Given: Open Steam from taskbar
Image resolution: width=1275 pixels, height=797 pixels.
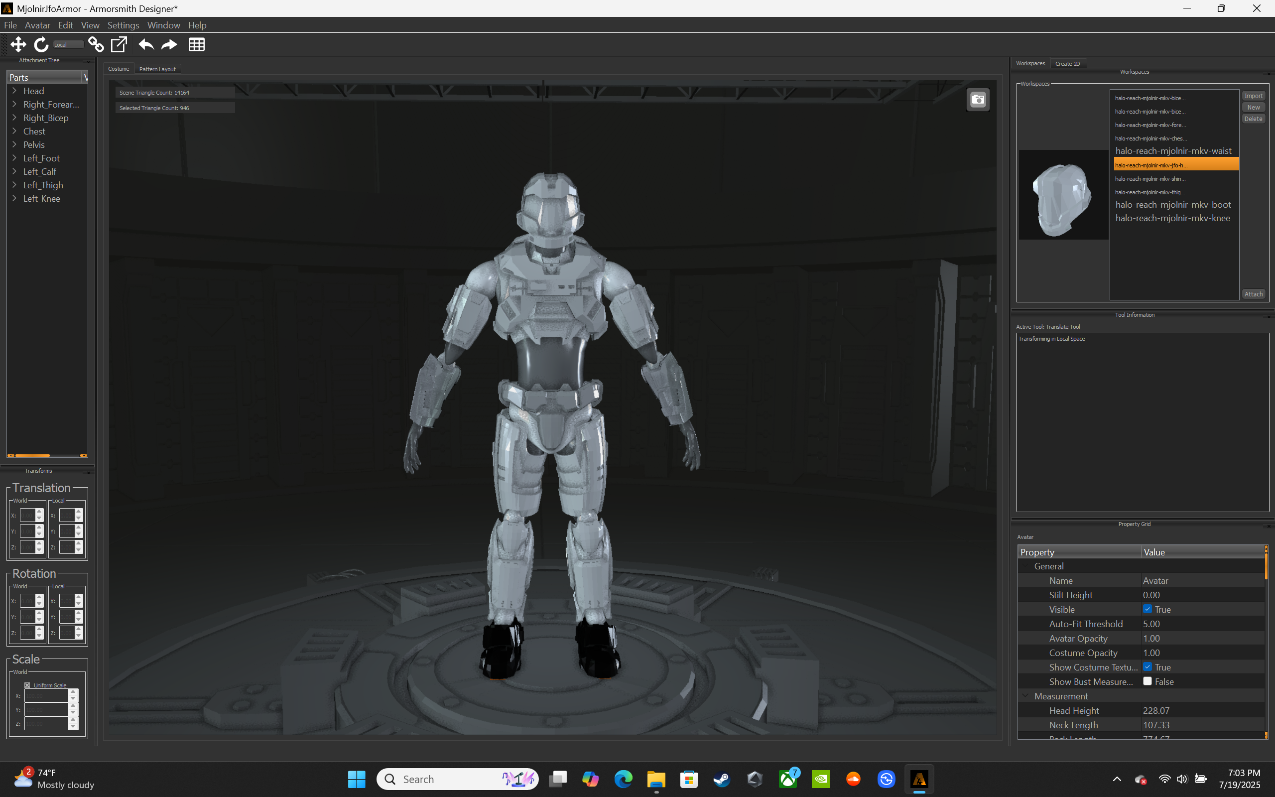Looking at the screenshot, I should pyautogui.click(x=722, y=779).
